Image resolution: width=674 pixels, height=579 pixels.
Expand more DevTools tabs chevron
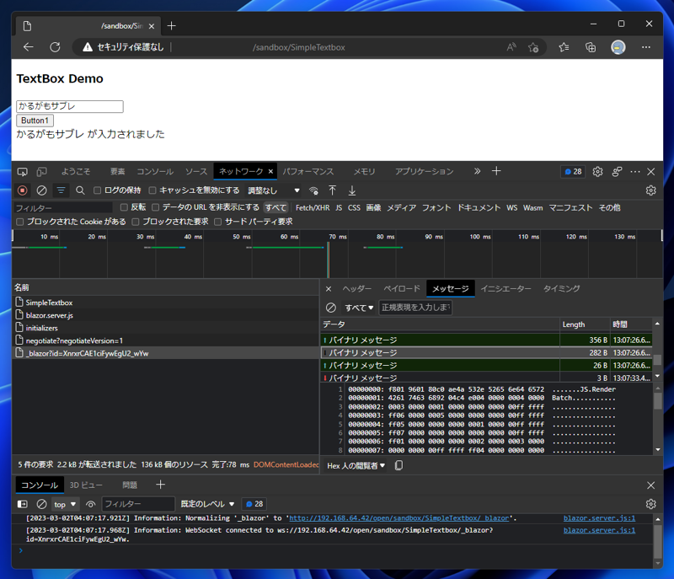[x=477, y=171]
